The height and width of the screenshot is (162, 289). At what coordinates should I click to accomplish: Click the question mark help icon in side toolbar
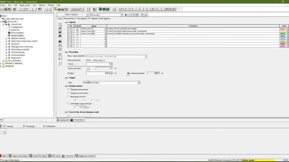pyautogui.click(x=60, y=63)
